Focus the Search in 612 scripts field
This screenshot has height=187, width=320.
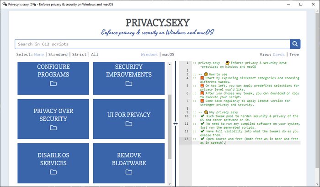click(x=152, y=44)
